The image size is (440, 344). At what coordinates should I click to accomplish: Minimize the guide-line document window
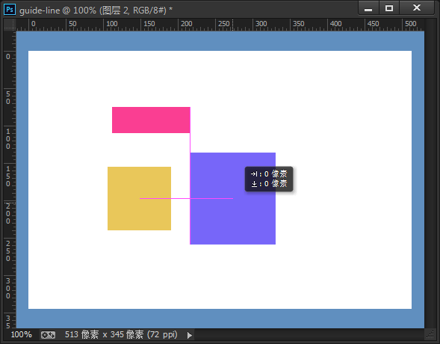[x=368, y=8]
